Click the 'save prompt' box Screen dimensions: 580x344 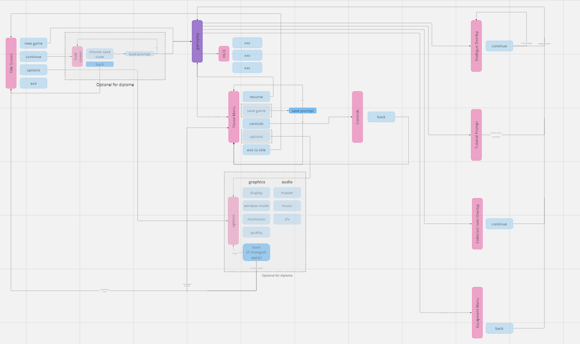point(302,111)
